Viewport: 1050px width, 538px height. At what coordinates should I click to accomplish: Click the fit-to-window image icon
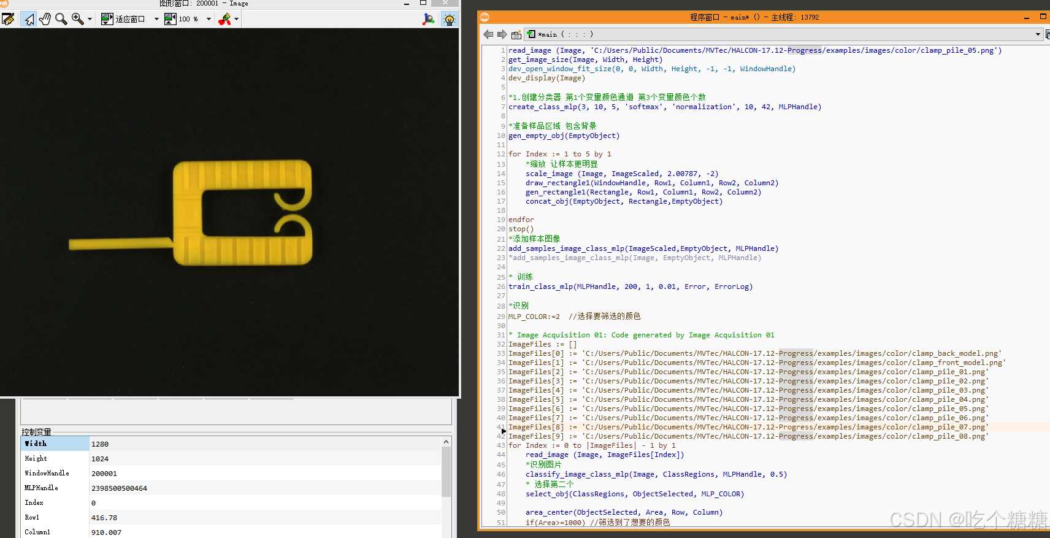(107, 19)
